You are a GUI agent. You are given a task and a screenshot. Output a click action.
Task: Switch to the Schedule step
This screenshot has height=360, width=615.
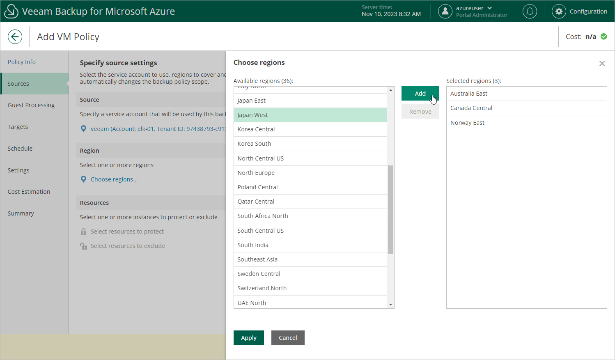20,149
